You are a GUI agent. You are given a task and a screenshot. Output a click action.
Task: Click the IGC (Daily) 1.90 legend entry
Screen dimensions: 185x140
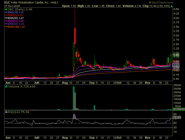point(20,10)
